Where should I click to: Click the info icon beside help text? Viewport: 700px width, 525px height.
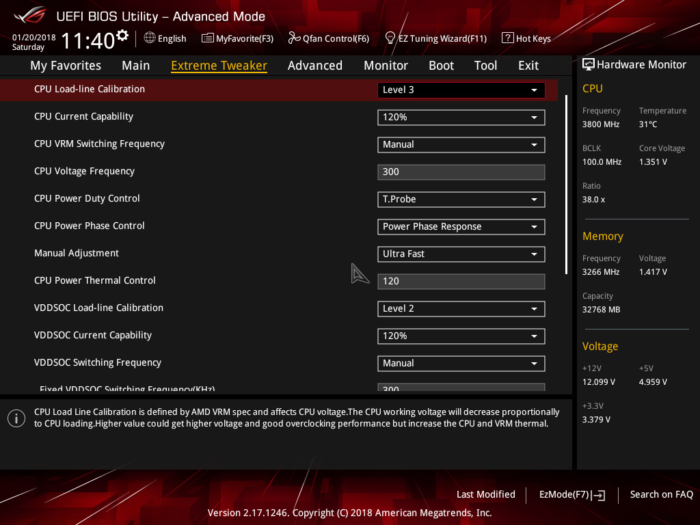click(16, 418)
